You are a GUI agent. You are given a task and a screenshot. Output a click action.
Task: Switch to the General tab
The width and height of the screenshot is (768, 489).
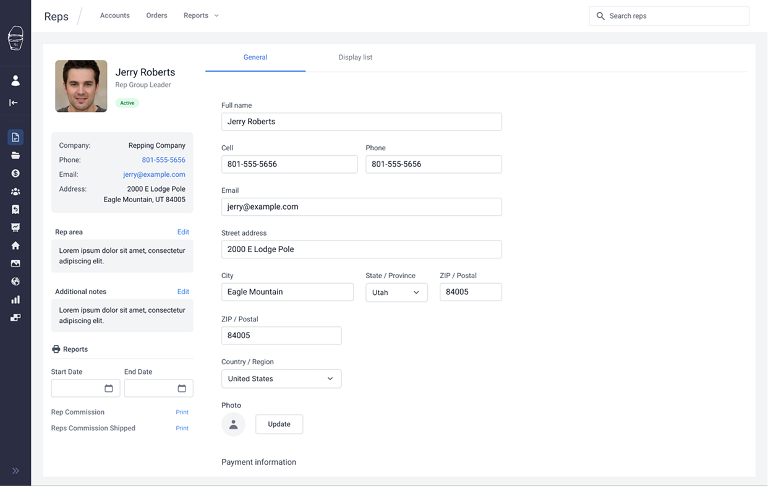255,57
